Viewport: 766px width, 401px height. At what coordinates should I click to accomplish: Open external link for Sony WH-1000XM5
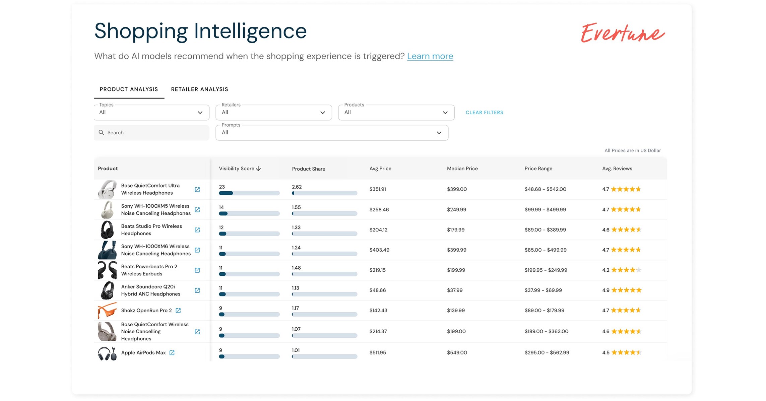pos(197,210)
